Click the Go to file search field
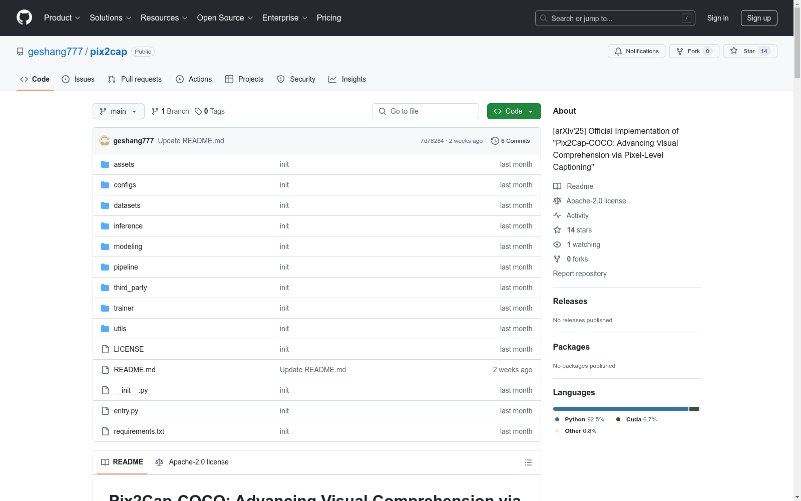 pos(426,111)
